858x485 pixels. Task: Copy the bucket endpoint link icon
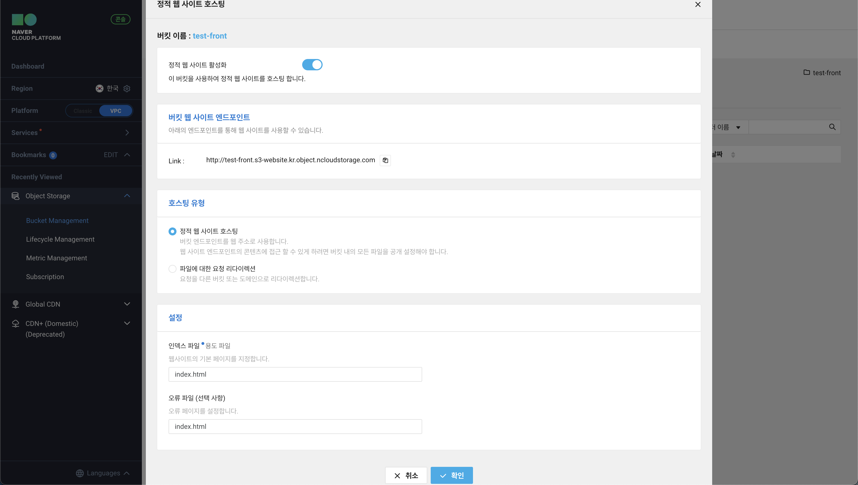385,160
